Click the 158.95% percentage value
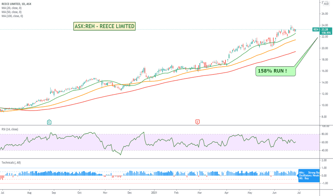 [326, 33]
